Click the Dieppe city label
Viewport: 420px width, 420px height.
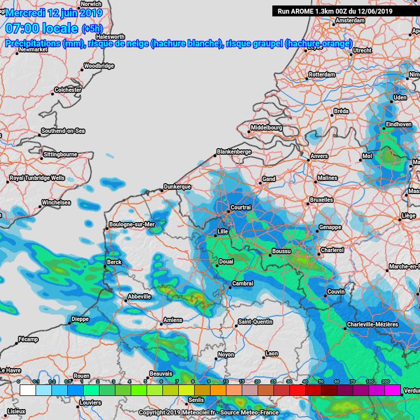(x=80, y=319)
